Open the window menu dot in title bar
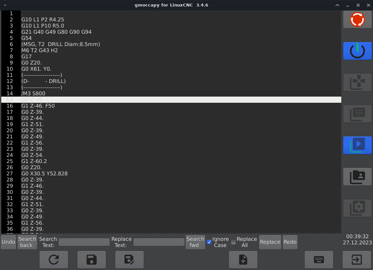The image size is (373, 270). pyautogui.click(x=5, y=5)
